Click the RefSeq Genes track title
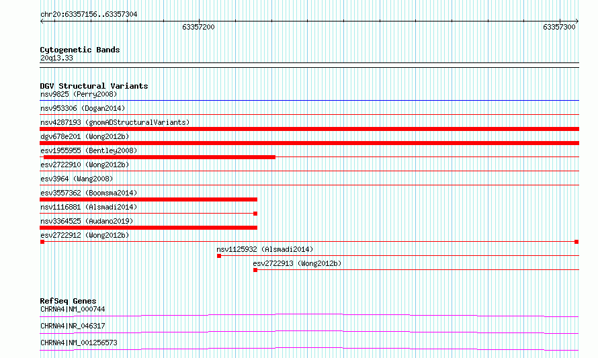 (68, 301)
